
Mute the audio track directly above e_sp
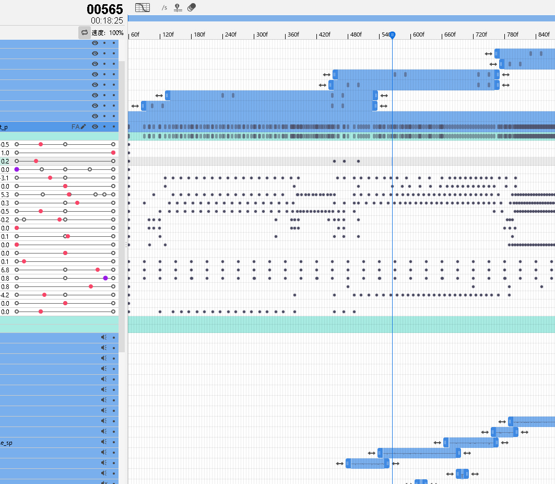click(x=104, y=432)
